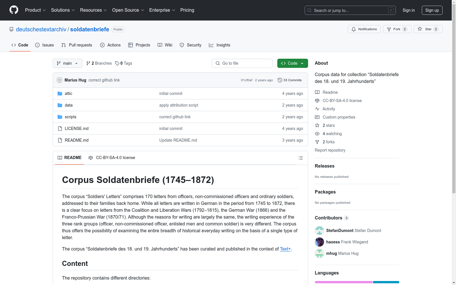
Task: Switch to the Pull requests tab
Action: coord(77,45)
